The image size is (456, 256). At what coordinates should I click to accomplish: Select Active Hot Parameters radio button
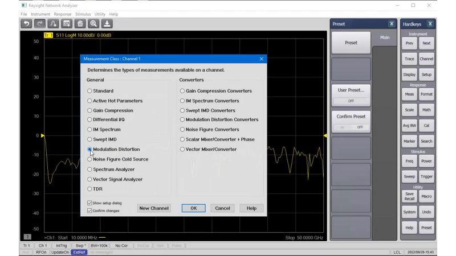tap(89, 101)
